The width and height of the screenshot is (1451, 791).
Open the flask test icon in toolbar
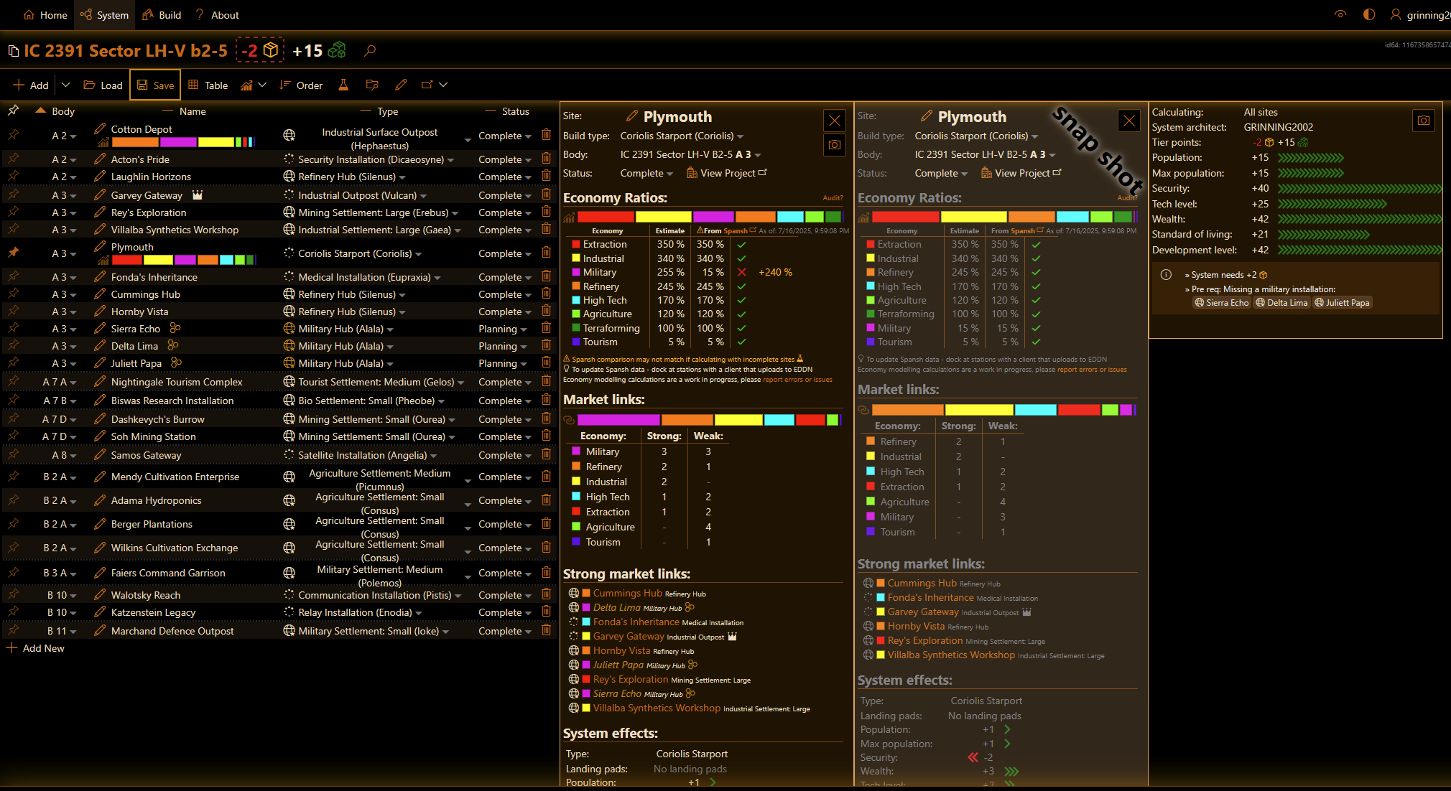tap(343, 85)
